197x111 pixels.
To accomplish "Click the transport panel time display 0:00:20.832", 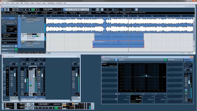I will (43, 104).
